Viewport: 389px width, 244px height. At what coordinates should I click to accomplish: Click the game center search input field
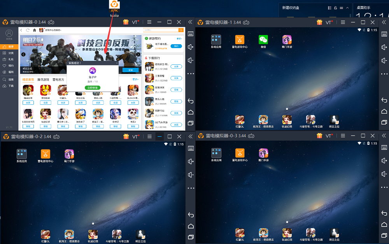pos(161,30)
